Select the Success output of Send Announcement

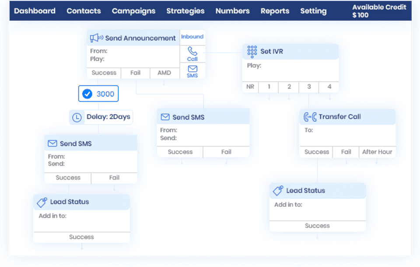point(104,73)
